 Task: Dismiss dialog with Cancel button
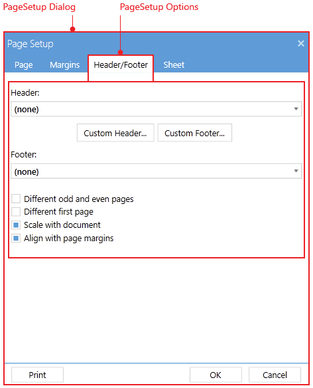[275, 375]
